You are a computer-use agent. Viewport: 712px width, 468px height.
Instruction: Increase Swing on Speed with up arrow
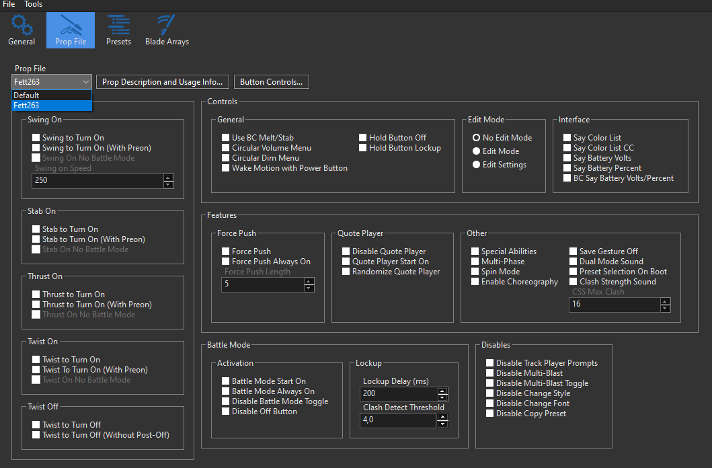[168, 178]
